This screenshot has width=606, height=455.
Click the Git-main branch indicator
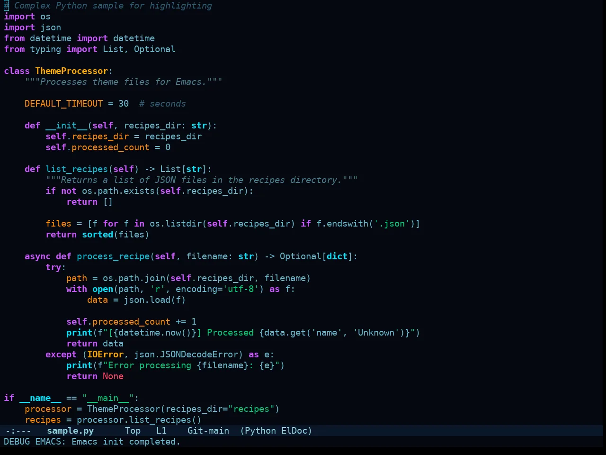[x=208, y=431]
